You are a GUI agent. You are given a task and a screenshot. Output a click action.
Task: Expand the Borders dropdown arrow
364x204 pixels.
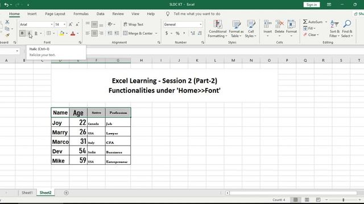[53, 33]
